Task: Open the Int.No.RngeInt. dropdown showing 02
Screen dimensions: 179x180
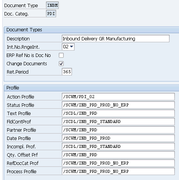Action: click(68, 47)
